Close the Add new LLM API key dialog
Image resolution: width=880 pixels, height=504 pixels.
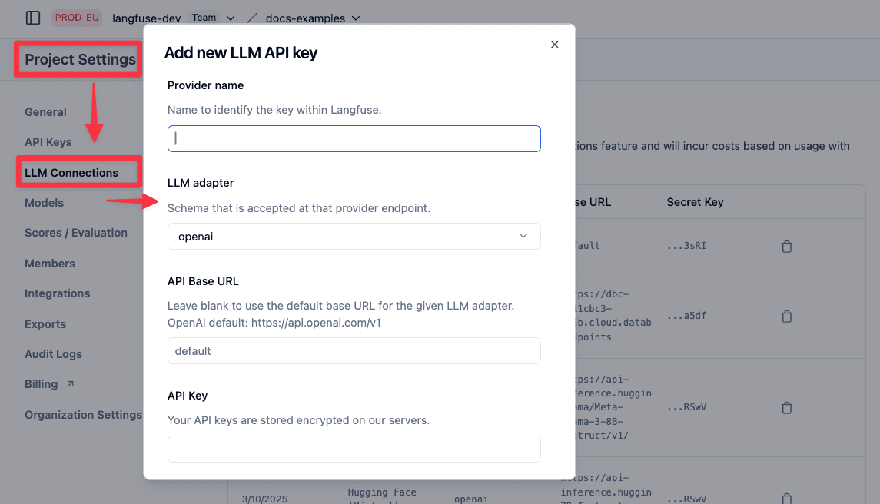point(554,45)
